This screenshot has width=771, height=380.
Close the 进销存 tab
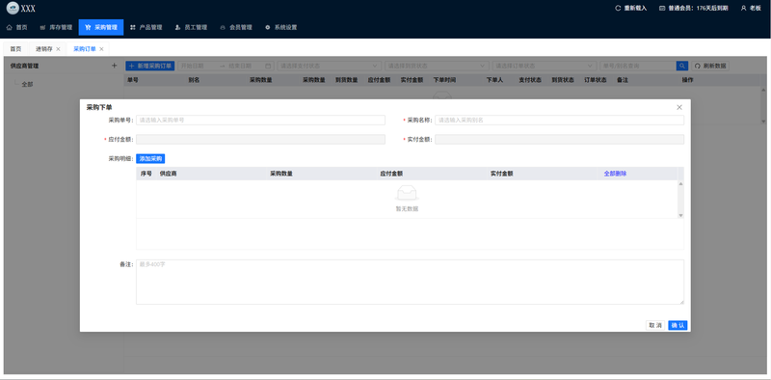pos(58,49)
